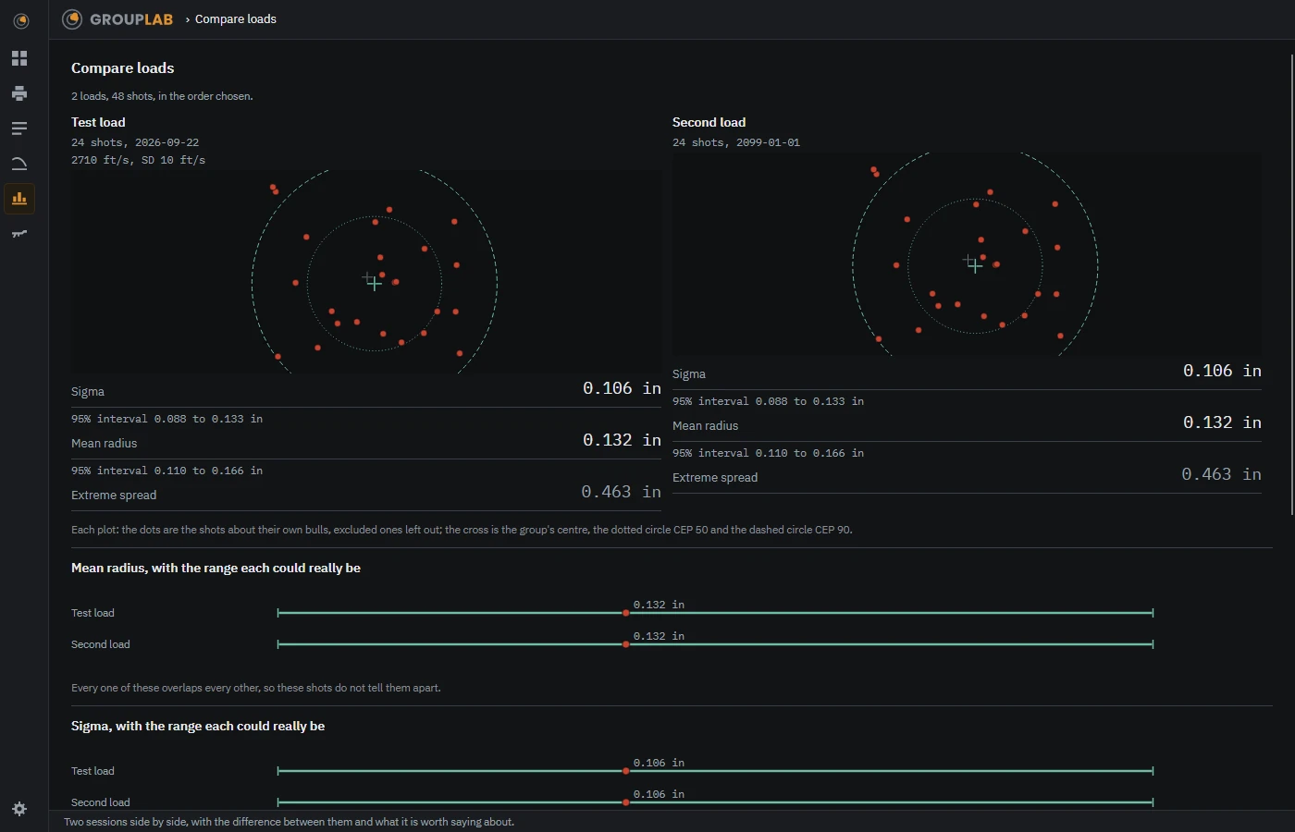1295x832 pixels.
Task: Select the bar chart compare icon
Action: coord(19,199)
